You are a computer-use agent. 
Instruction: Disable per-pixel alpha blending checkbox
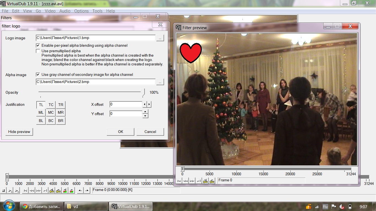pos(38,45)
